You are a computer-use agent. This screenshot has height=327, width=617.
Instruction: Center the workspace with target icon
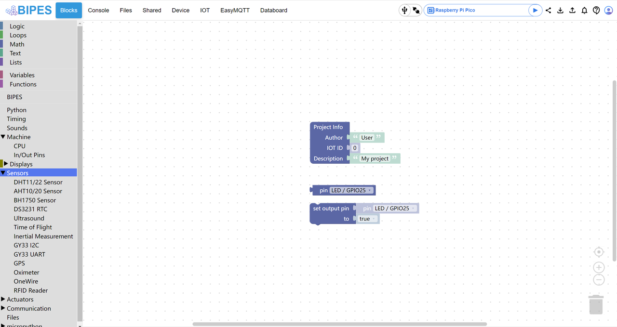(599, 252)
